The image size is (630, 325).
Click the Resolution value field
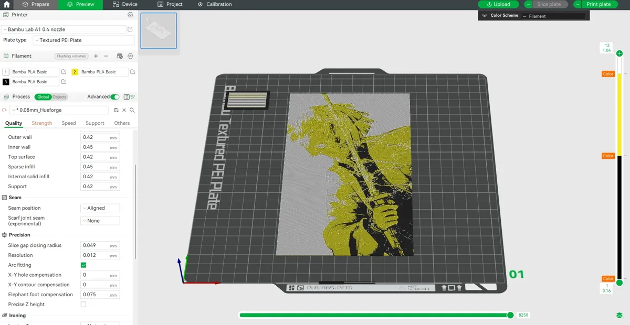[x=100, y=255]
